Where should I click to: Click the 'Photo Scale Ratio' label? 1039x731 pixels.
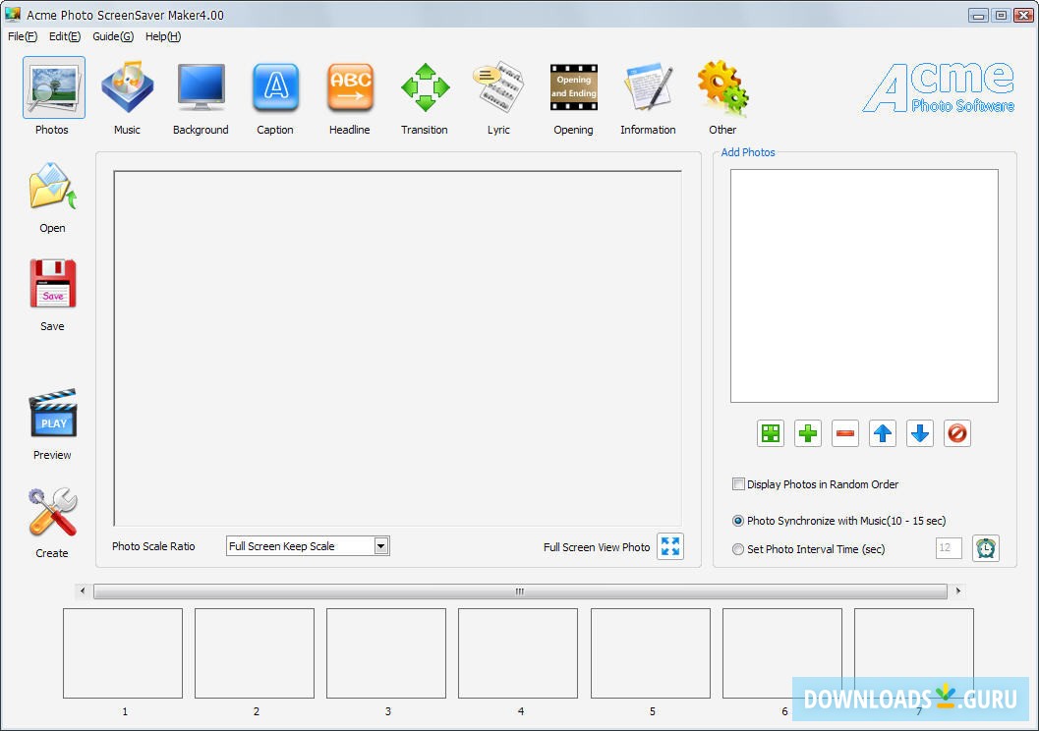tap(153, 546)
